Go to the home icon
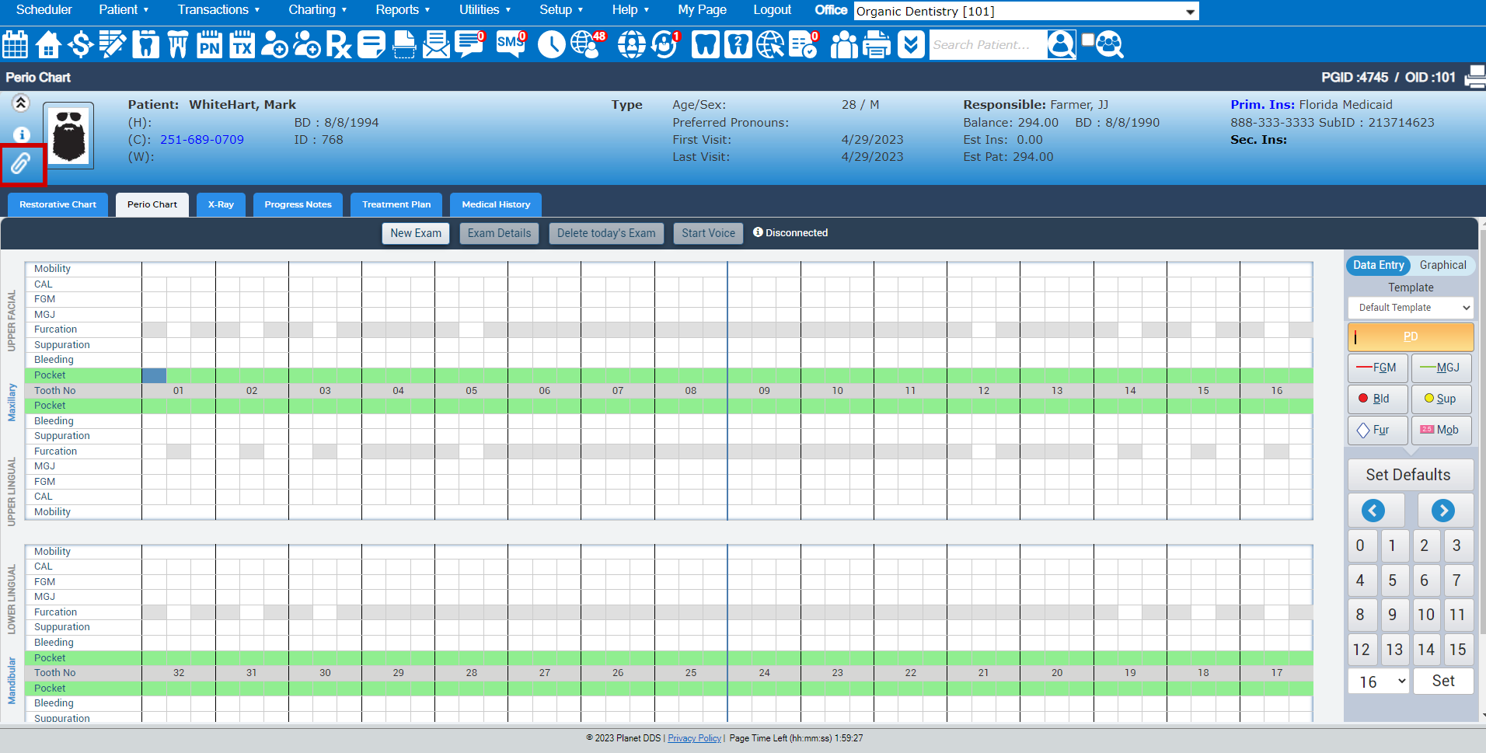The width and height of the screenshot is (1486, 753). 48,44
